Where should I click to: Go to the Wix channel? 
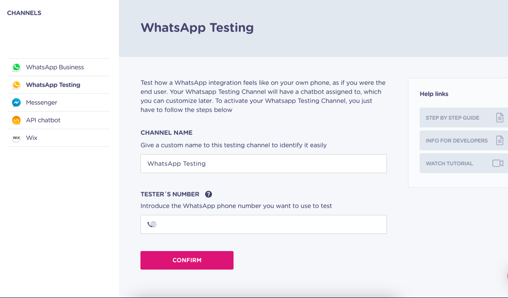coord(59,138)
